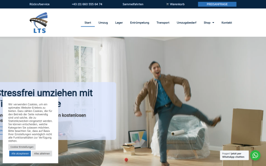The width and height of the screenshot is (266, 166).
Task: Expand the Shop dropdown arrow
Action: [x=213, y=23]
